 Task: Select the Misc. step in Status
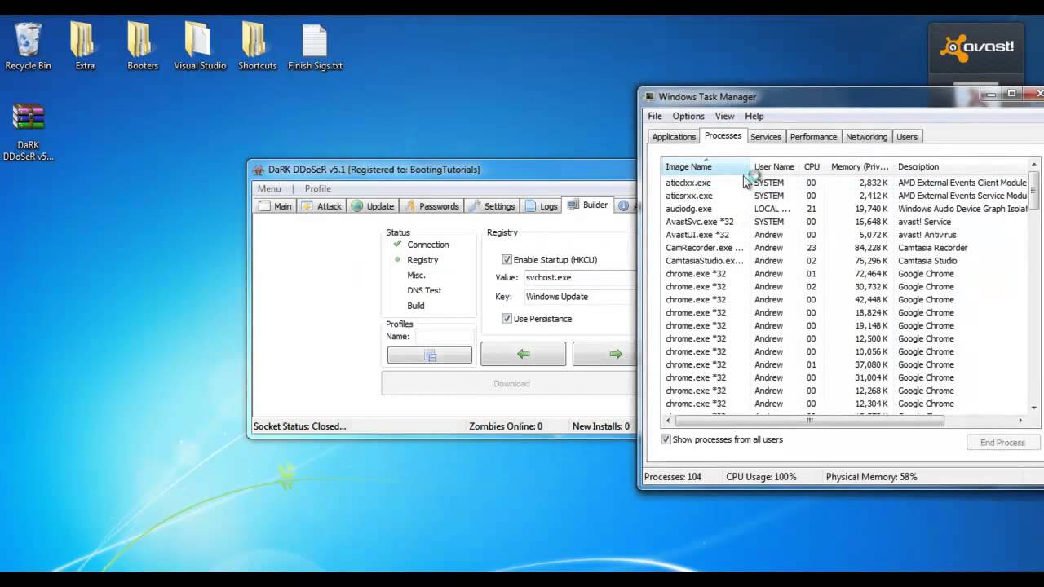[x=416, y=275]
